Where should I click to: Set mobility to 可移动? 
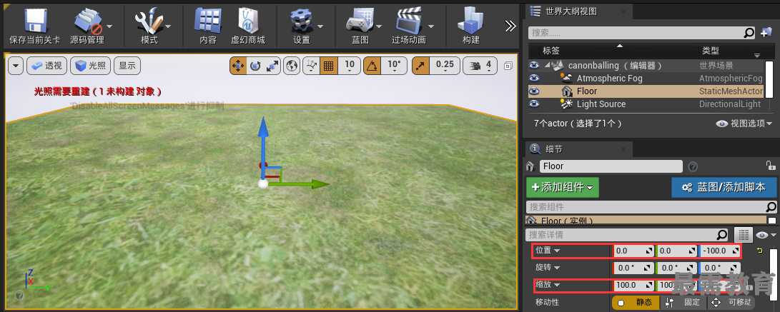[733, 302]
